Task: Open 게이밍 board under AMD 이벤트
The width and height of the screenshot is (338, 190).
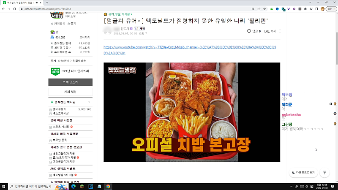Action: [63, 175]
